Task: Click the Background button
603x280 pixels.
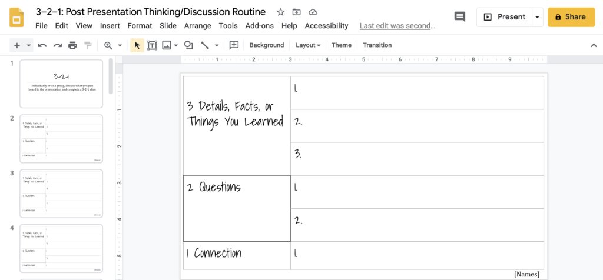Action: point(267,45)
